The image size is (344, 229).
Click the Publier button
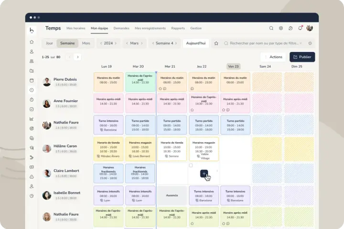[302, 57]
